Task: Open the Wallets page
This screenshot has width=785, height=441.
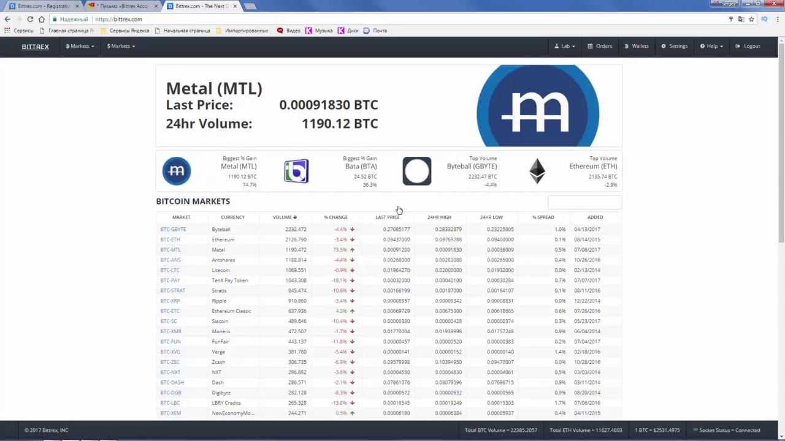Action: click(637, 46)
